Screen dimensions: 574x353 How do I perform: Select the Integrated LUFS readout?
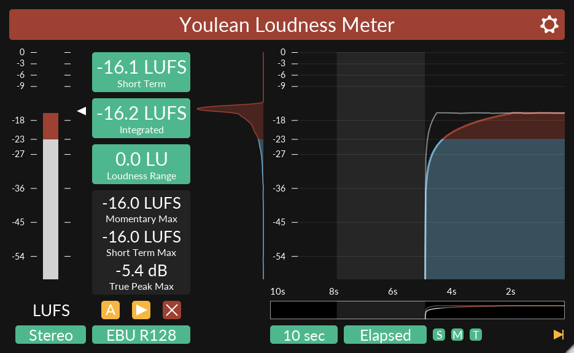pyautogui.click(x=141, y=118)
